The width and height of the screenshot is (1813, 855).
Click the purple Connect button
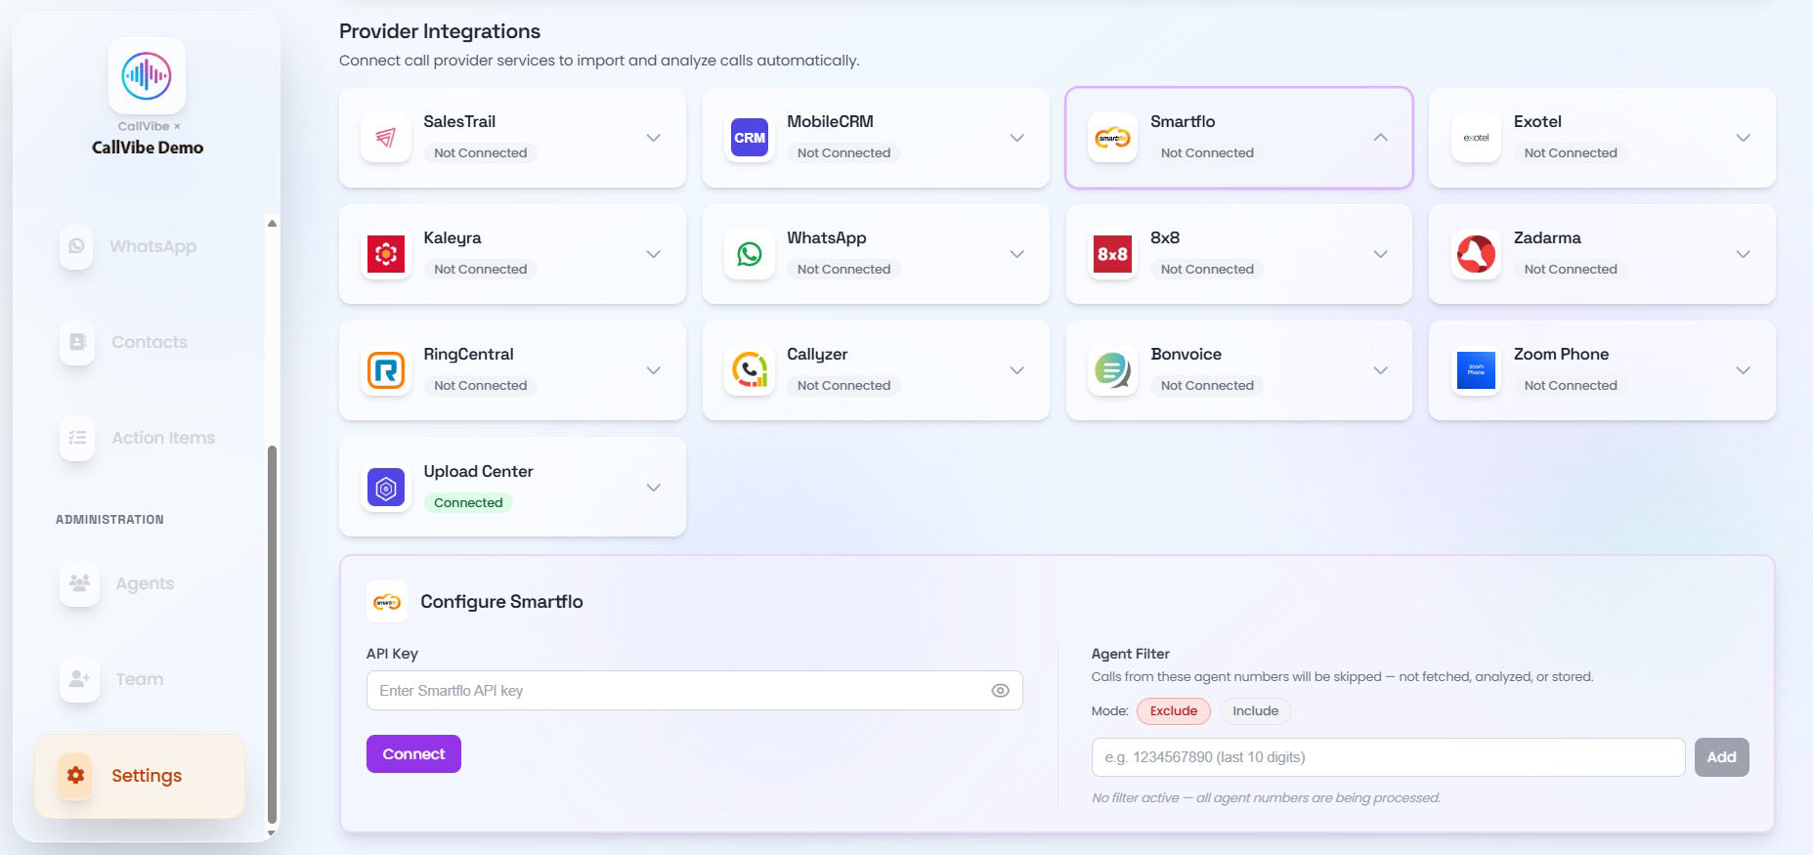413,754
